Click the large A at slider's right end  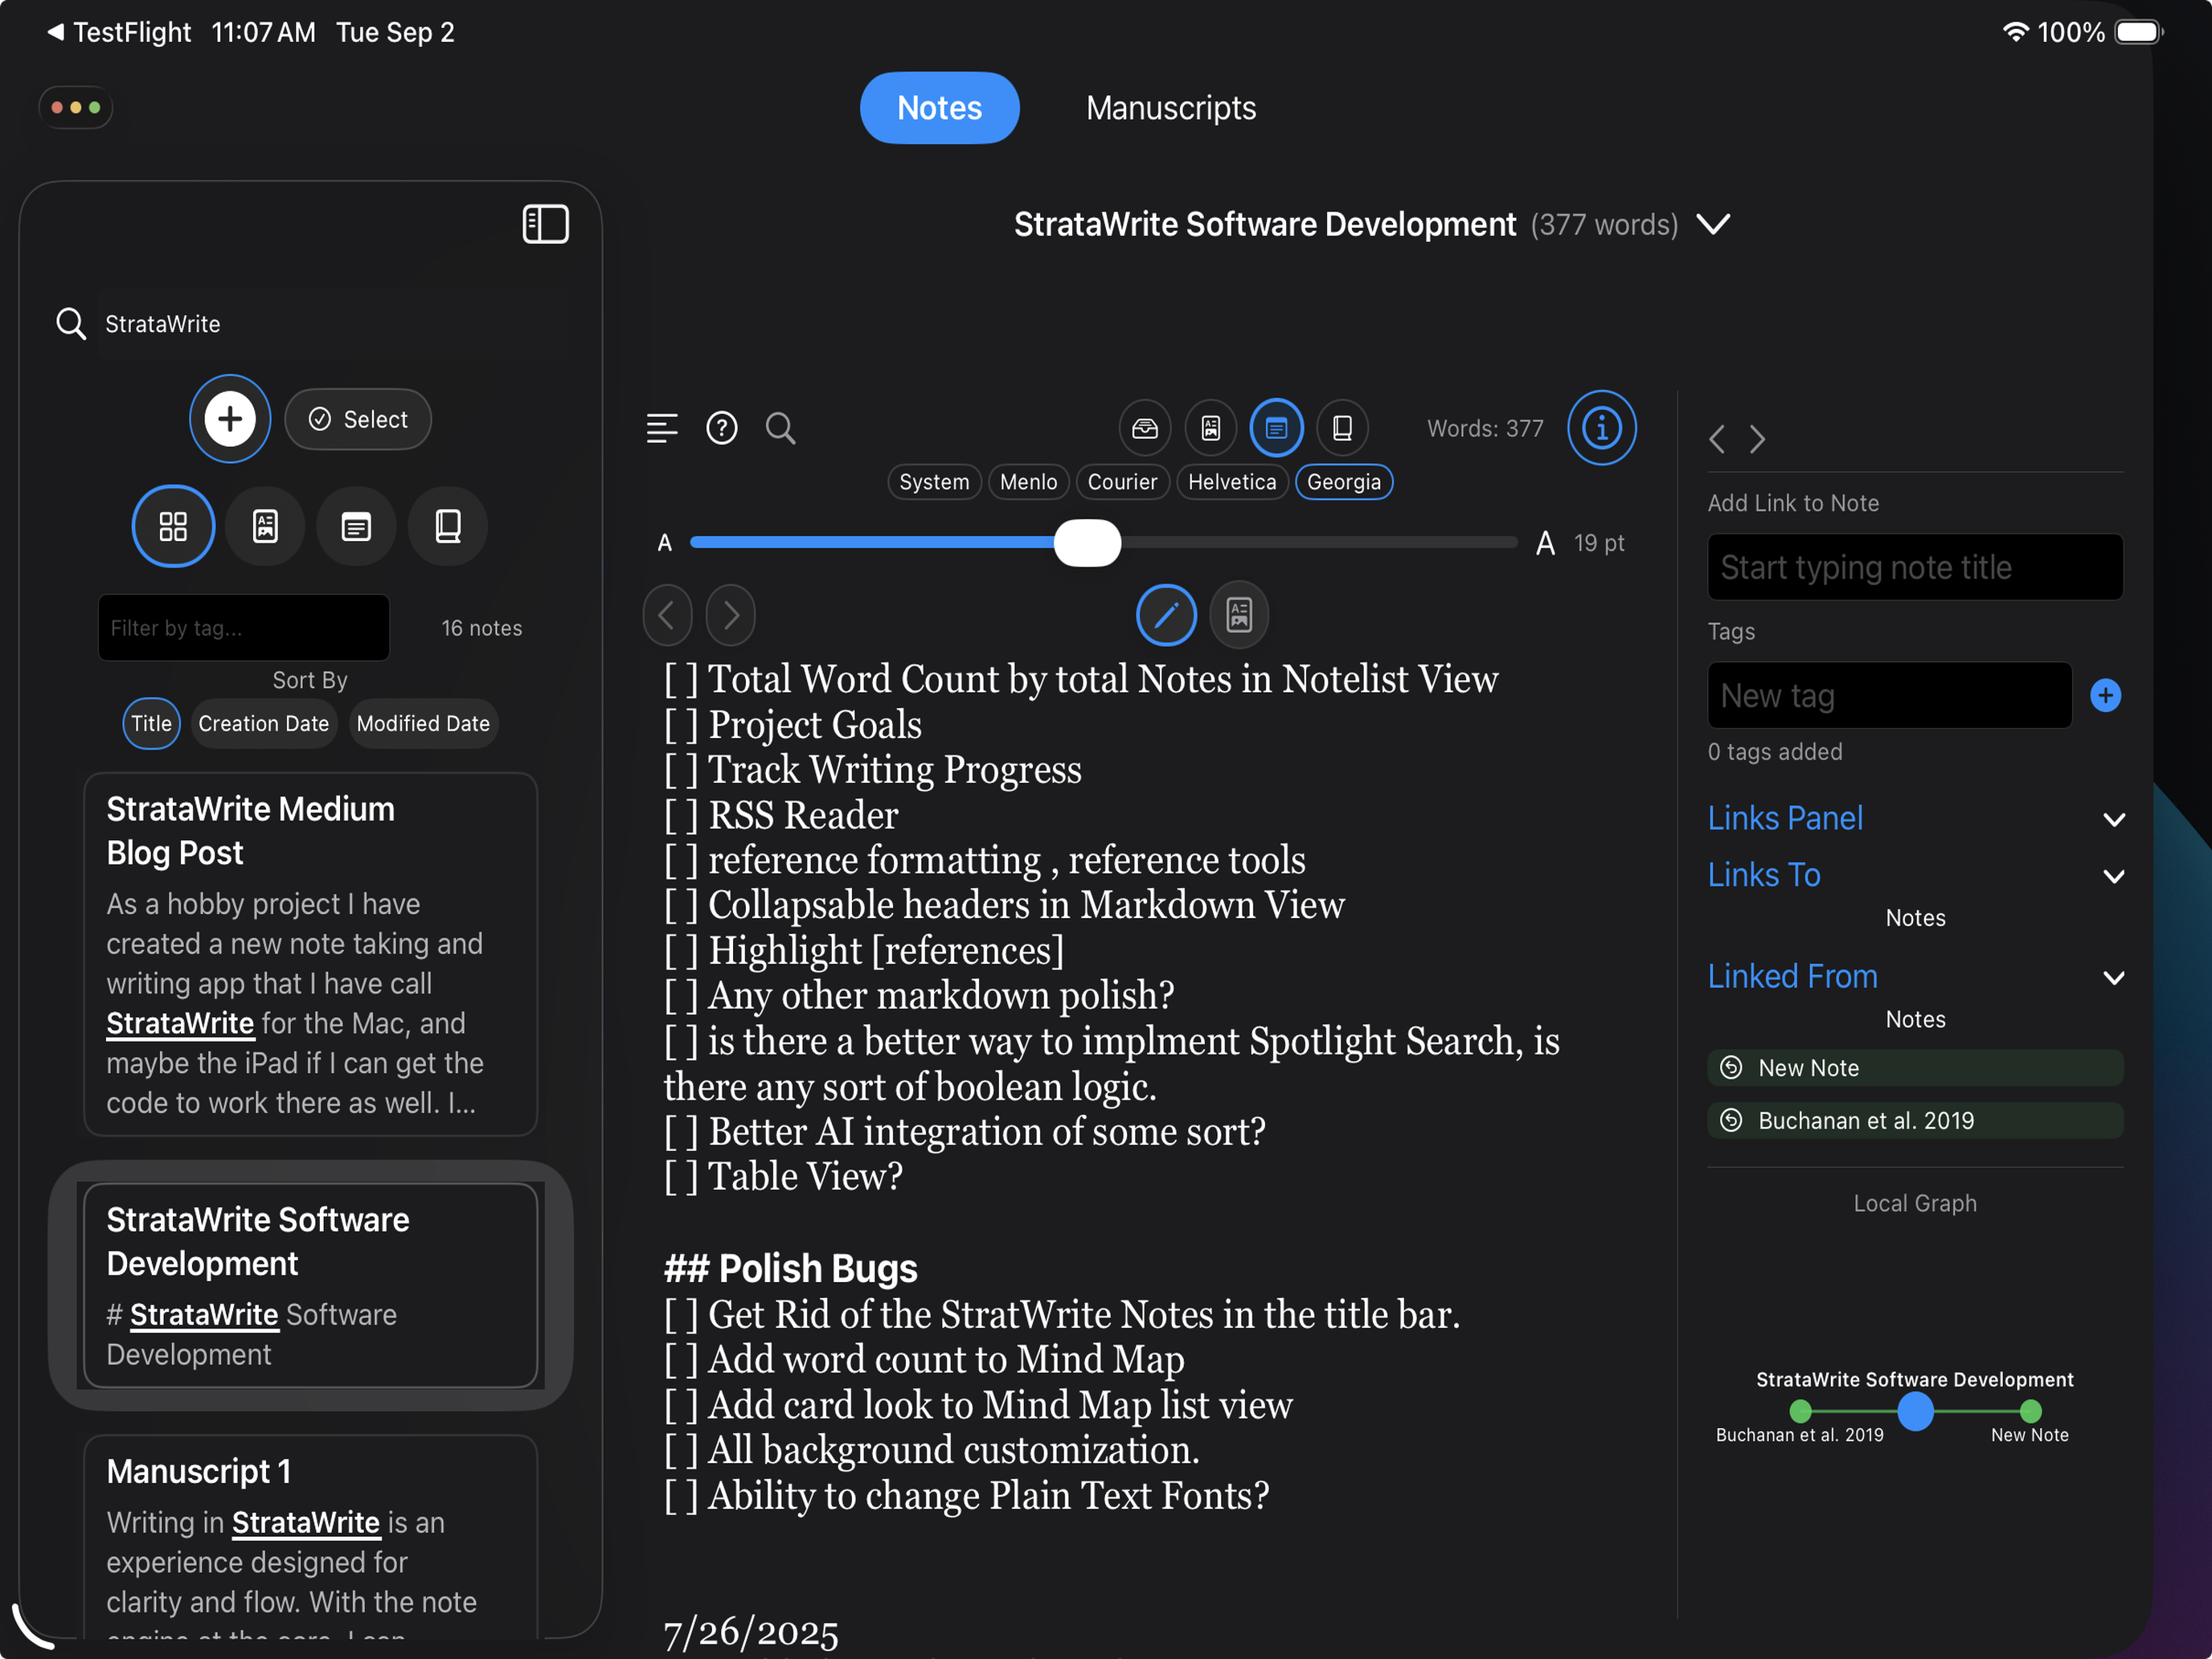pos(1545,543)
